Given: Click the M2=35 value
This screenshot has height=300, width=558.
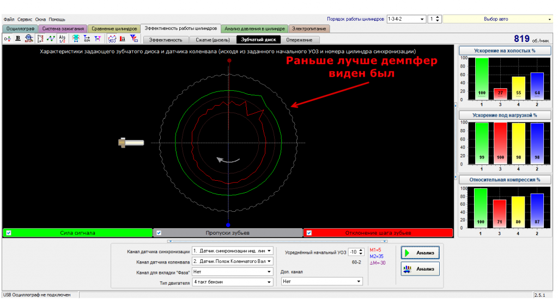Looking at the screenshot, I should pyautogui.click(x=377, y=256).
